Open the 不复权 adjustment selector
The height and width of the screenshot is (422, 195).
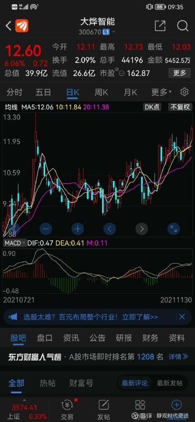[x=180, y=107]
